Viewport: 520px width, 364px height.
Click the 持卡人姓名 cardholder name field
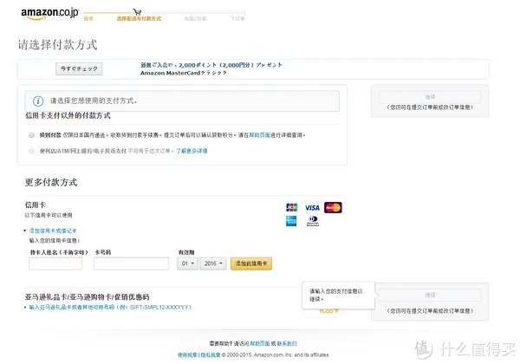55,263
